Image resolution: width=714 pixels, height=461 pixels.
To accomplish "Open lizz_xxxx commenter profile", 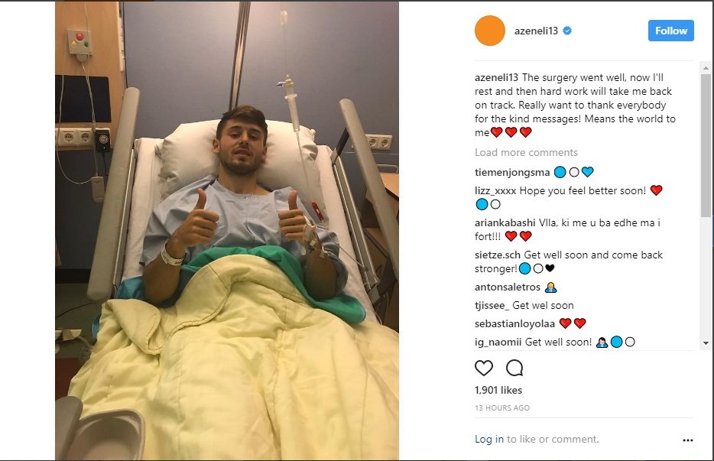I will (495, 190).
